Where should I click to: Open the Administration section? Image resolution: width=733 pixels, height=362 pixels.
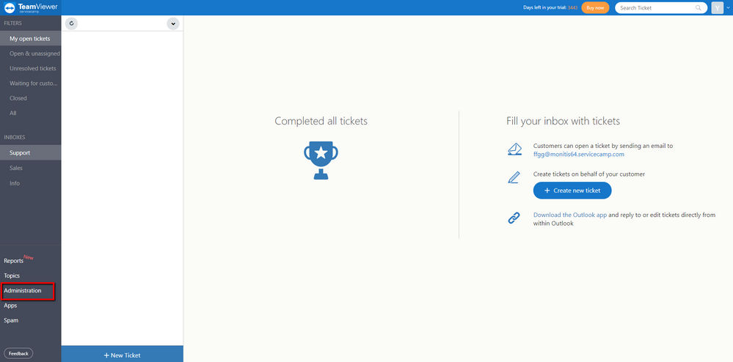coord(23,290)
